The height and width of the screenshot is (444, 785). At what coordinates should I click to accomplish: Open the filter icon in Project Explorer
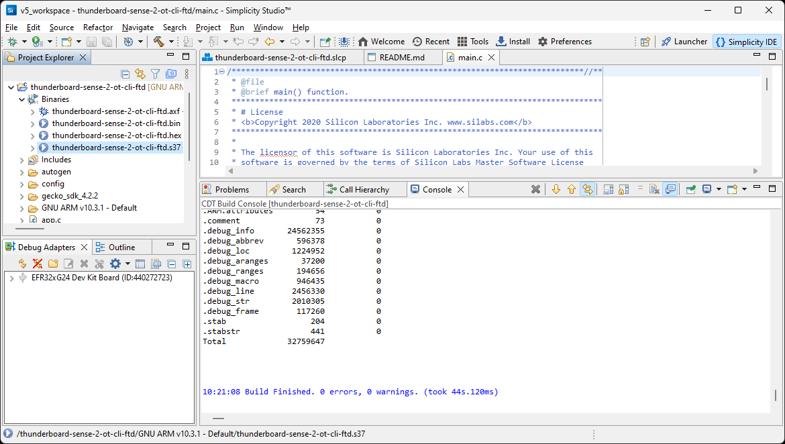pos(154,74)
